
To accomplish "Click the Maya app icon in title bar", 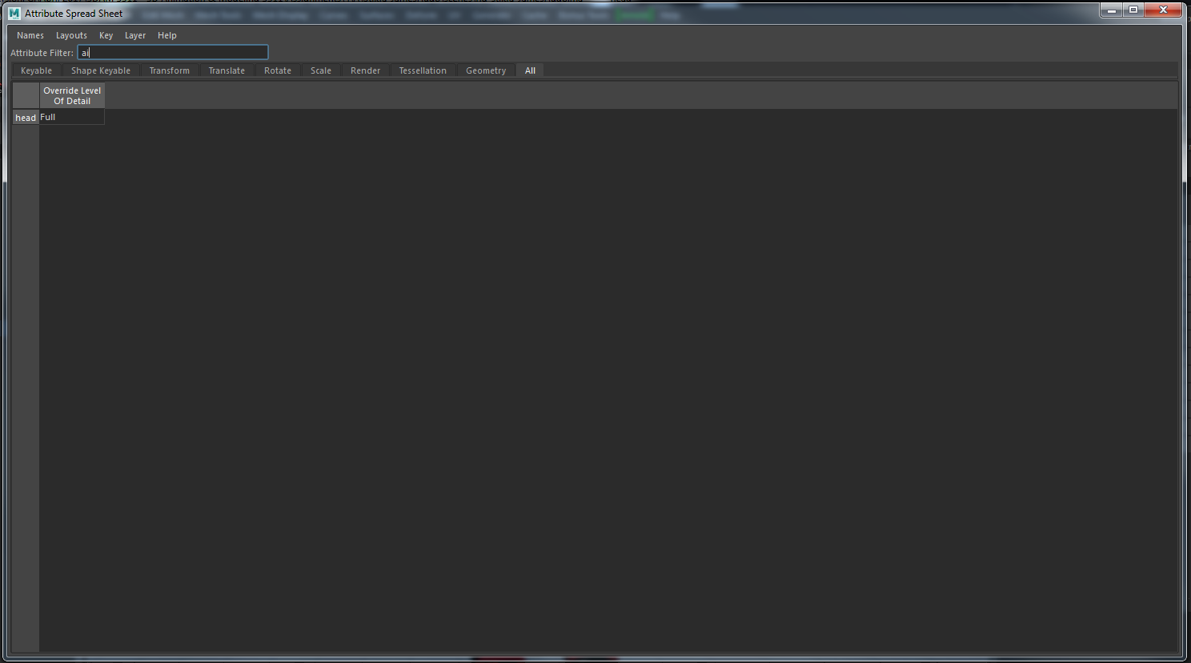I will 14,13.
